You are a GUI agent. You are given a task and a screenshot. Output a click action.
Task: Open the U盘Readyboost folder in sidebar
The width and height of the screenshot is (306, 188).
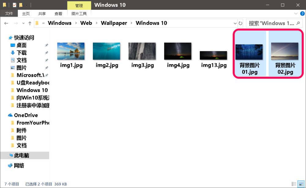click(x=33, y=83)
